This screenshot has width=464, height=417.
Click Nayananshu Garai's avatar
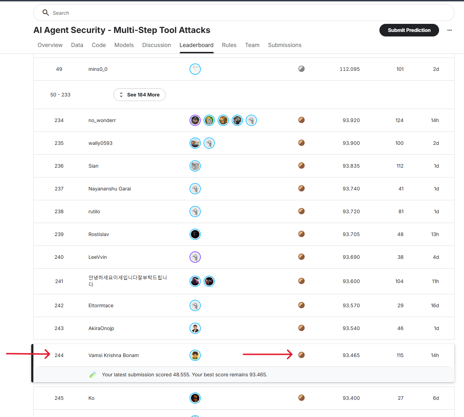tap(195, 189)
